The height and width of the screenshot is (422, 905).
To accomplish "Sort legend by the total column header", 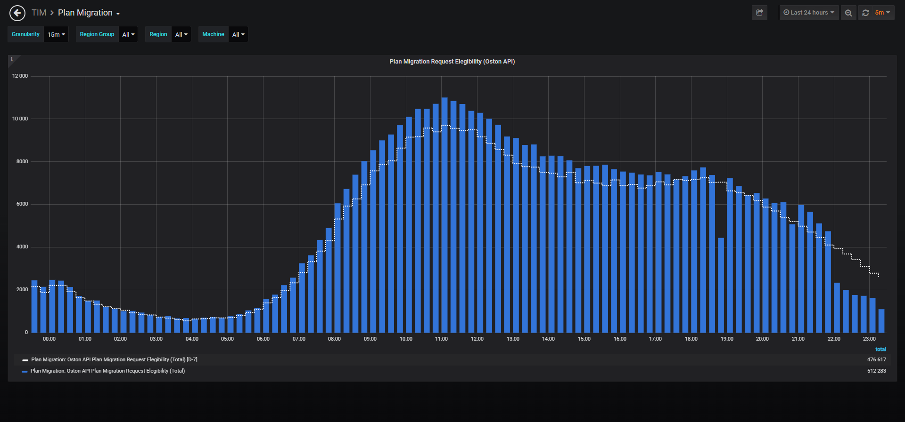I will click(880, 349).
